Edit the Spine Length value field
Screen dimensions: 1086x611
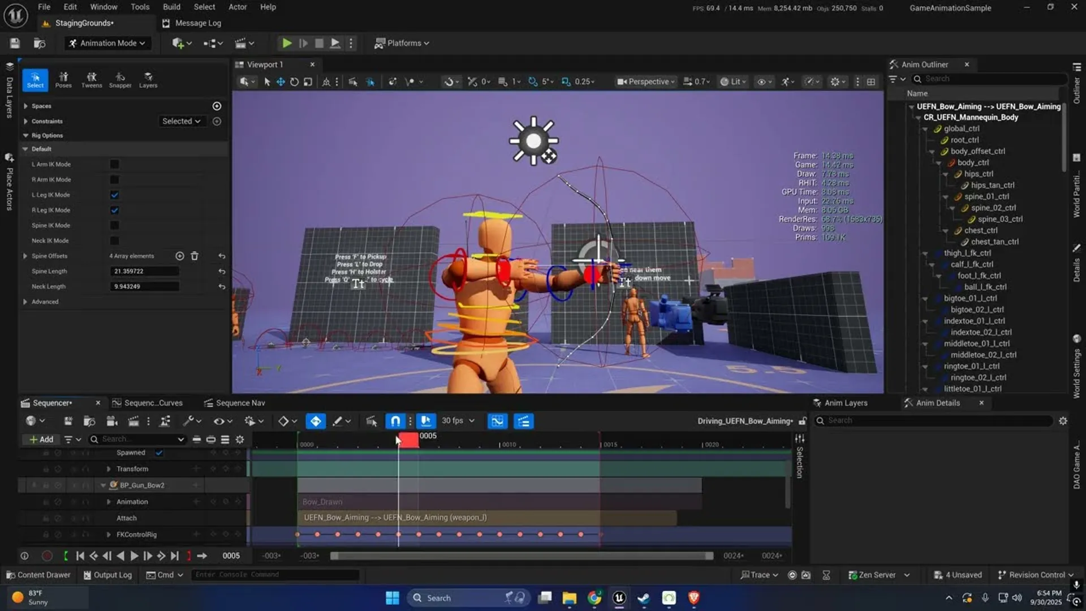click(144, 271)
